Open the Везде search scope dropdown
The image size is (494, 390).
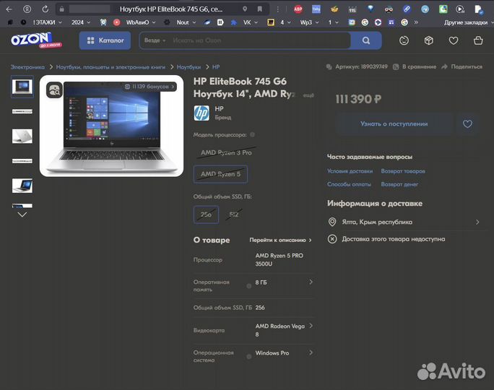point(155,40)
